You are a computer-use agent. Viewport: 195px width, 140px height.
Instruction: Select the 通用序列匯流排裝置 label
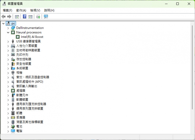pyautogui.click(x=30, y=109)
